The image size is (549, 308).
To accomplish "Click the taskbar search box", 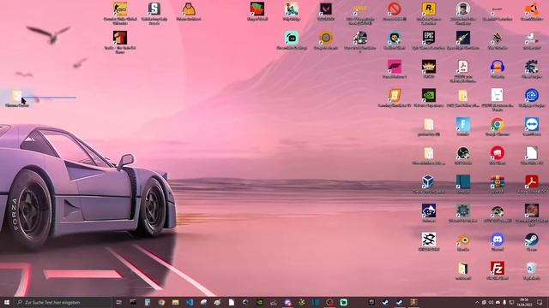I will pos(63,302).
